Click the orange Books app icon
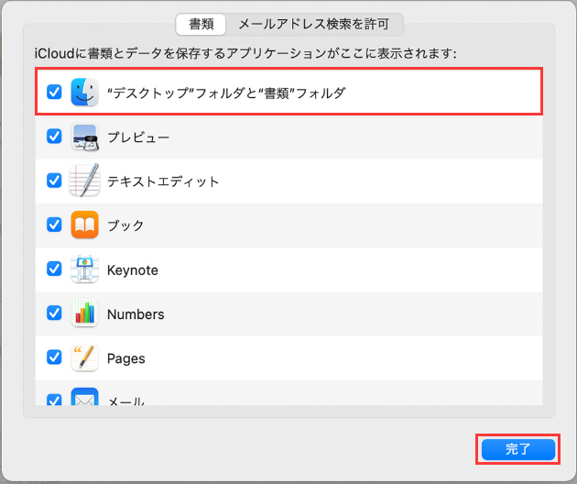This screenshot has height=484, width=577. click(x=84, y=225)
